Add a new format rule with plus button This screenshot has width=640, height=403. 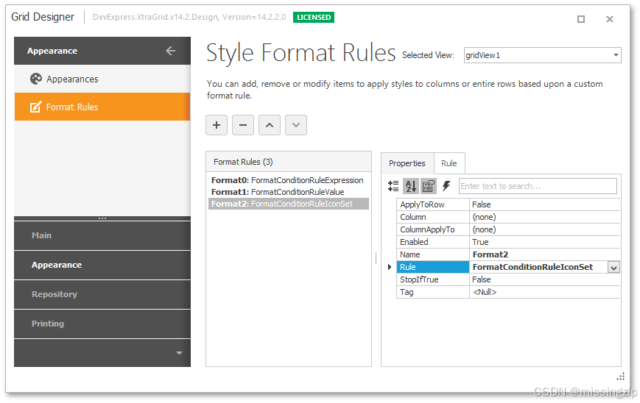pyautogui.click(x=217, y=125)
